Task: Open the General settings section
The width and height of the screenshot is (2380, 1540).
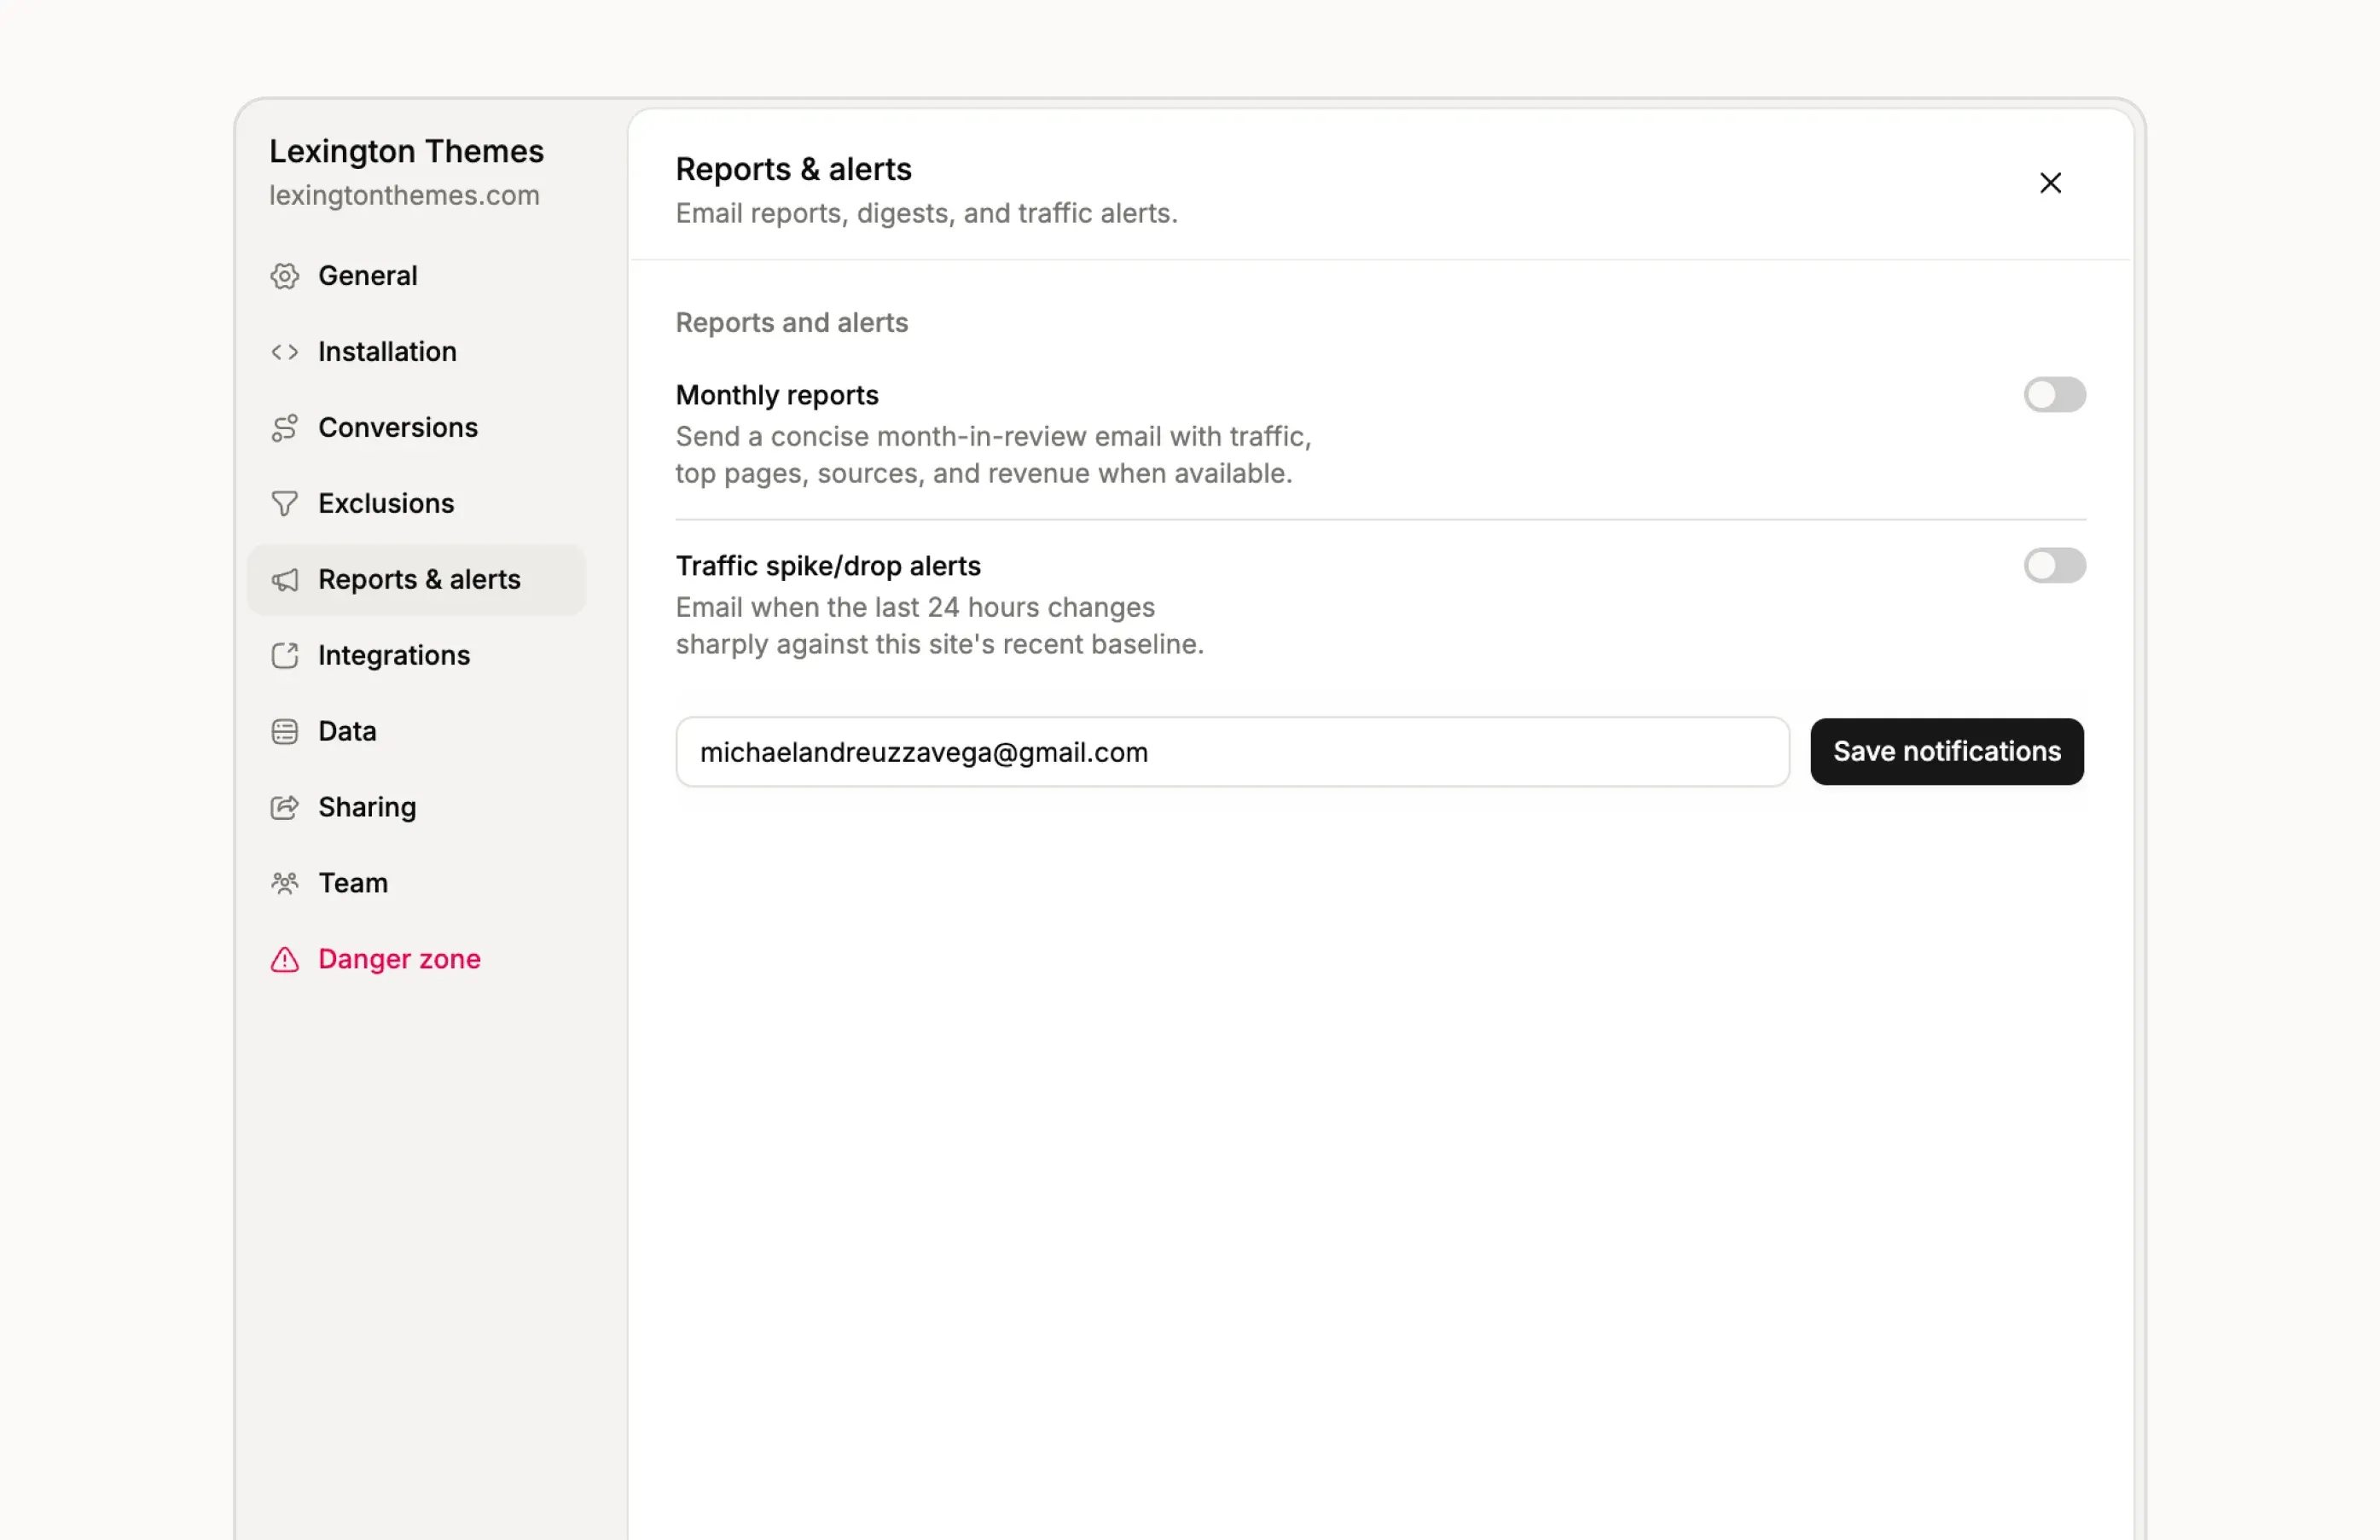Action: [368, 276]
